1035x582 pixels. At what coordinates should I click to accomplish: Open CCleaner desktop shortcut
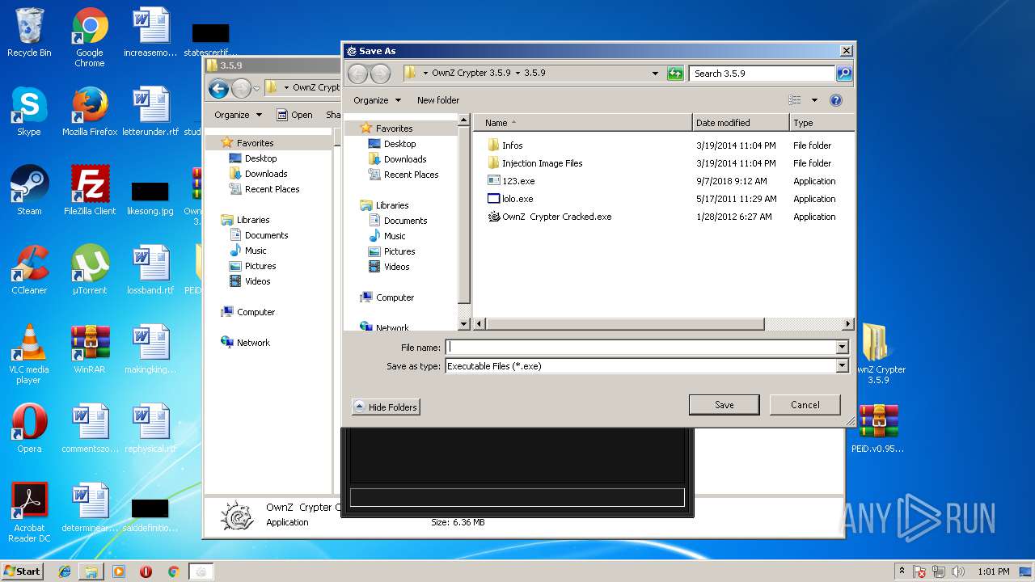pyautogui.click(x=29, y=271)
